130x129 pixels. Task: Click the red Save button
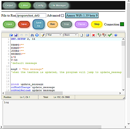coord(24,24)
